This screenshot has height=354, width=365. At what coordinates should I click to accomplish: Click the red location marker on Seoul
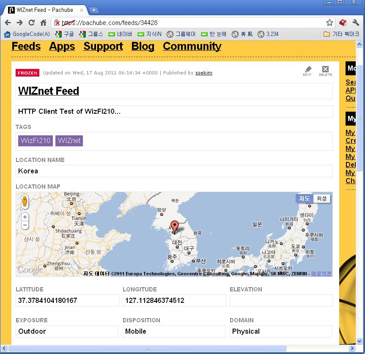tap(175, 226)
